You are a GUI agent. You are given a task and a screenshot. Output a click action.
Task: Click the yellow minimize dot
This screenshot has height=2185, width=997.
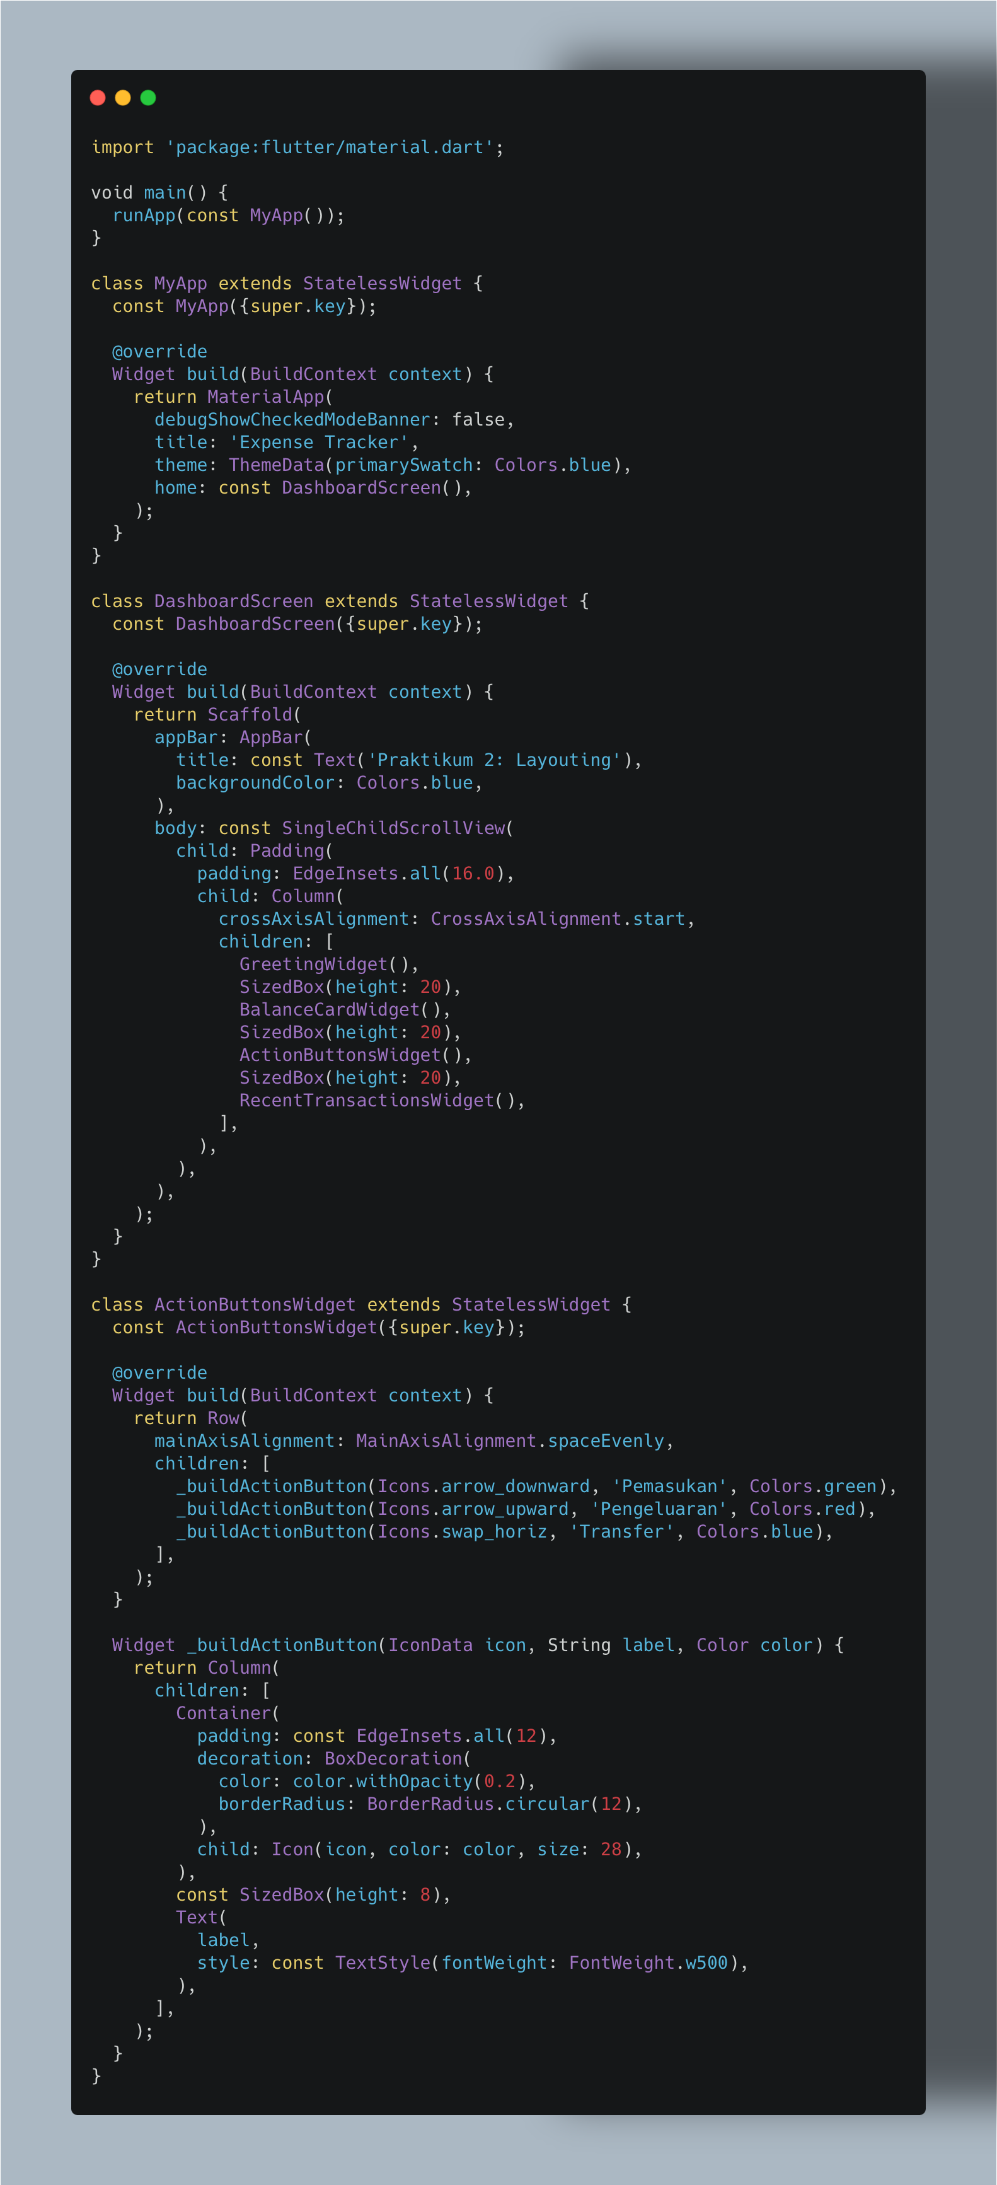tap(123, 98)
